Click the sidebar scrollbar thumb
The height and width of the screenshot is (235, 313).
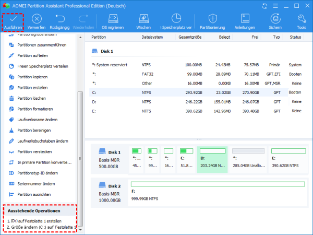tap(80, 159)
